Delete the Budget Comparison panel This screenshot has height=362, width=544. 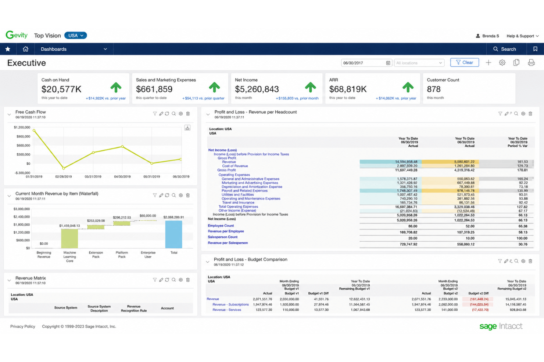530,261
